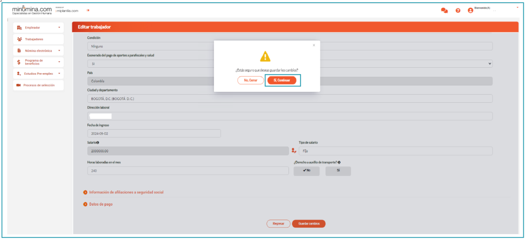Expand the Datos de pago section
Viewport: 526px width, 239px height.
pos(100,204)
